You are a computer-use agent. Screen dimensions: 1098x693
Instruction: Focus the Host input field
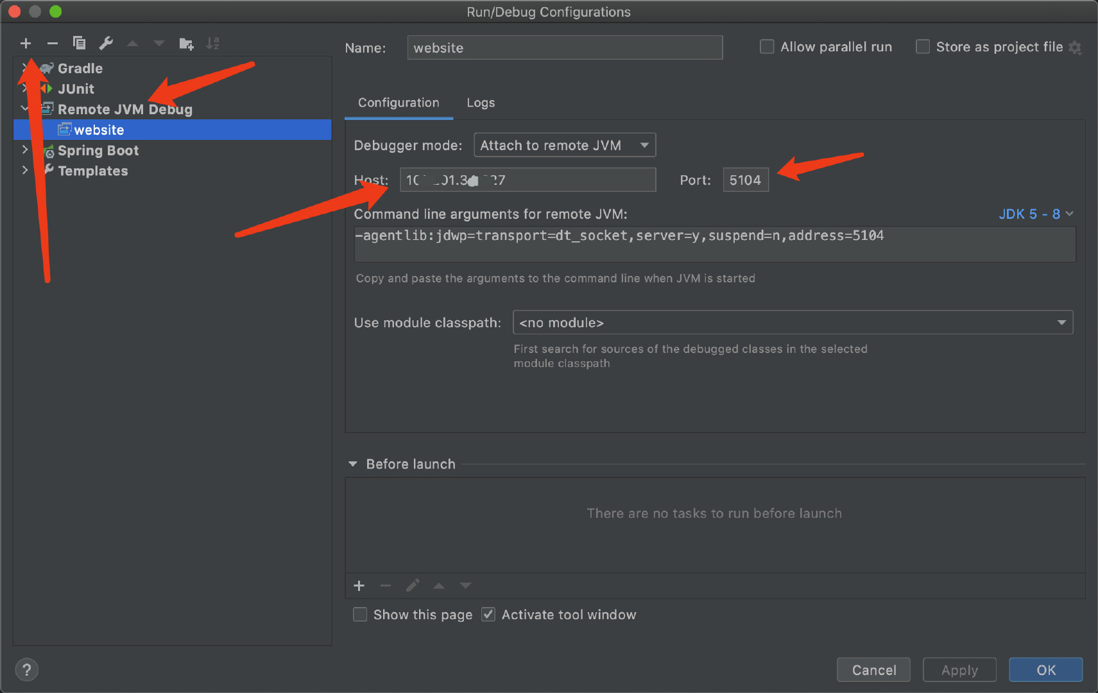point(528,180)
